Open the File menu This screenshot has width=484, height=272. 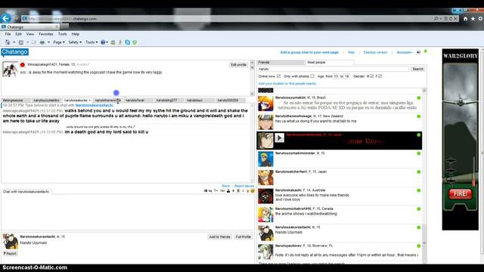pos(8,34)
